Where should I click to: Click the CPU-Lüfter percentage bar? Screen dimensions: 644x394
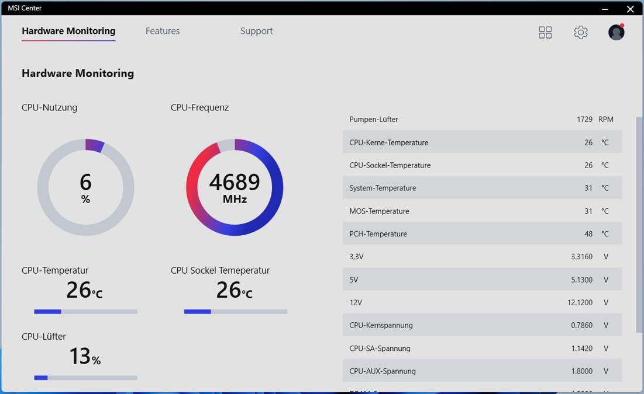pyautogui.click(x=85, y=378)
